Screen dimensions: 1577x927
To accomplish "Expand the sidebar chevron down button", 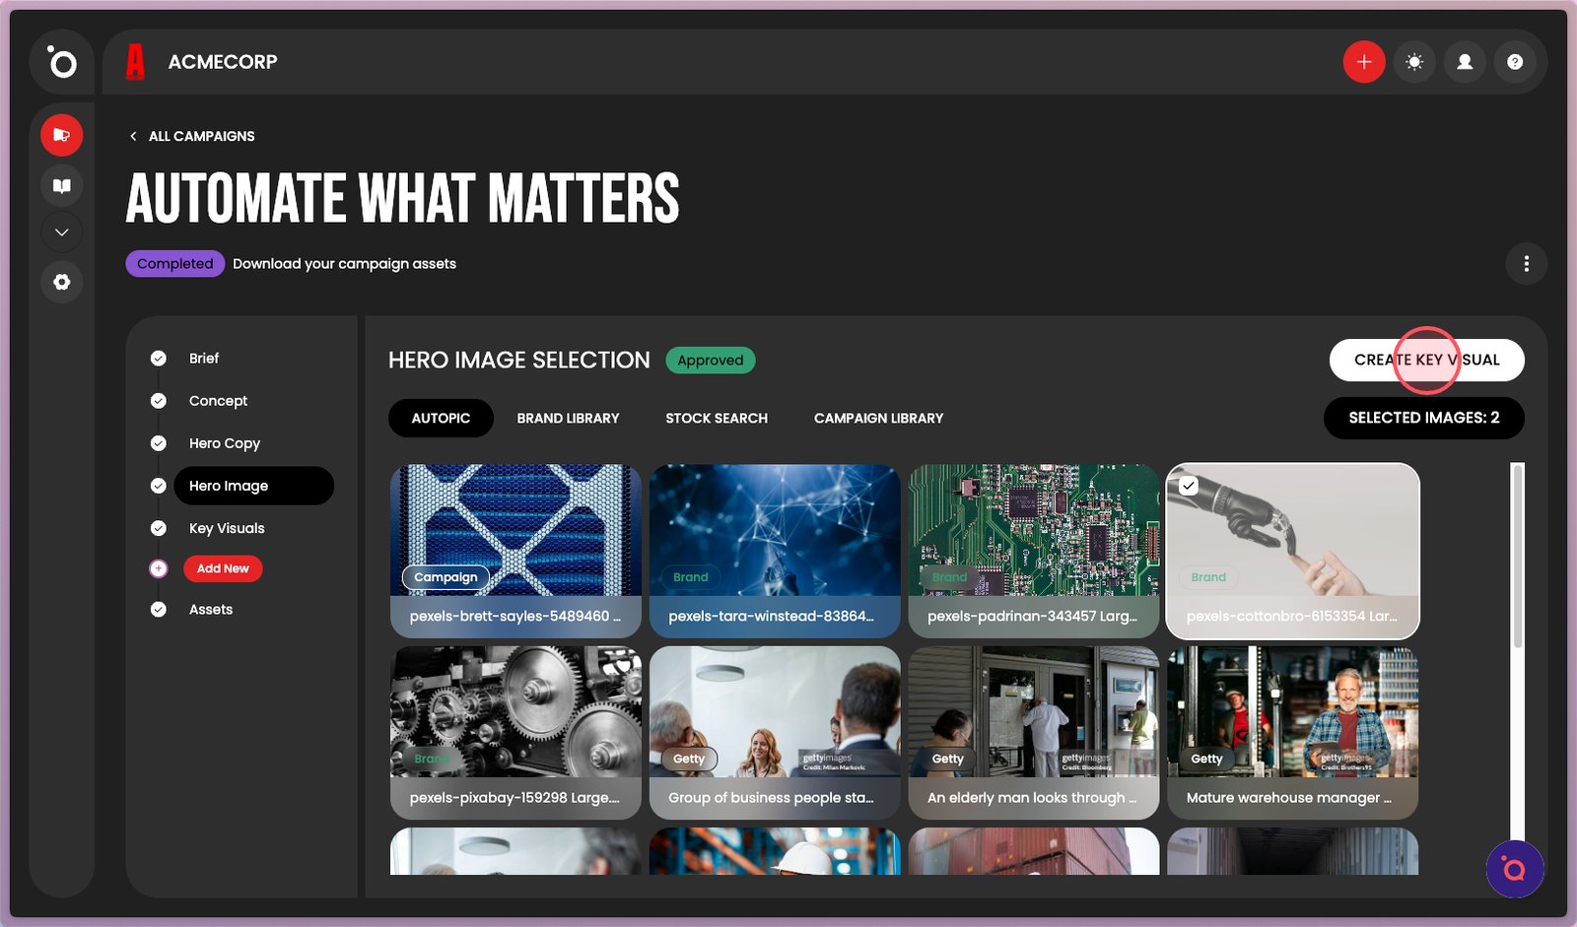I will 62,232.
